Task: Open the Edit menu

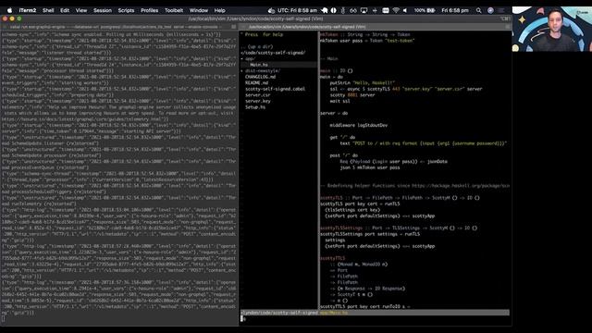Action: [65, 10]
